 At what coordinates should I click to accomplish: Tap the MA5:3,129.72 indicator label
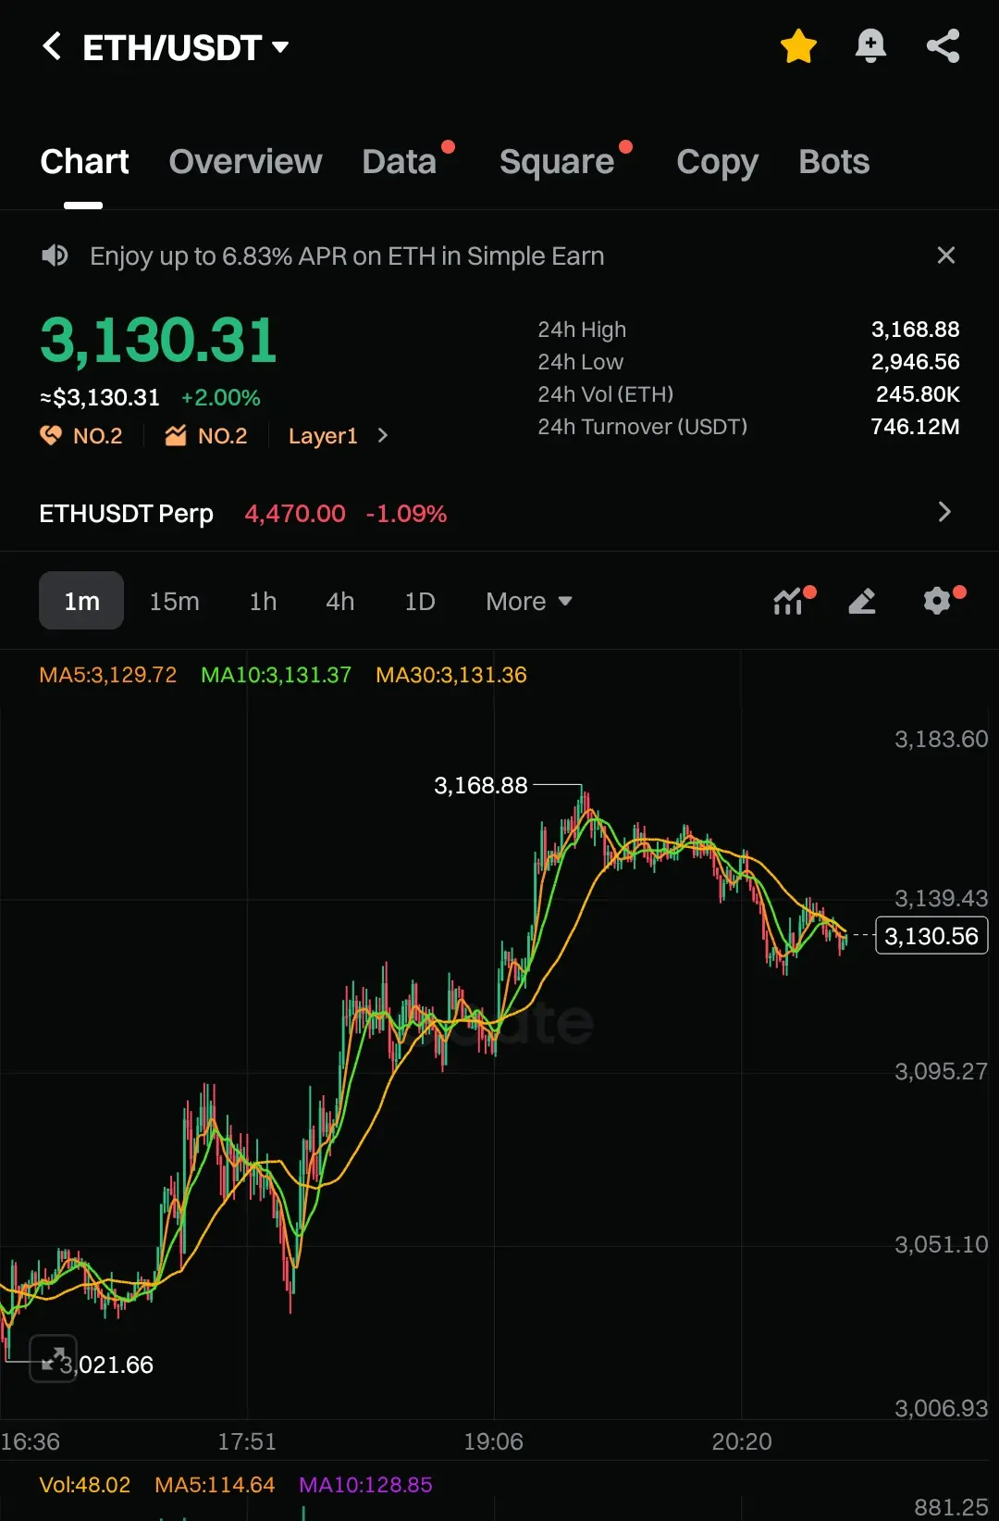[x=108, y=675]
